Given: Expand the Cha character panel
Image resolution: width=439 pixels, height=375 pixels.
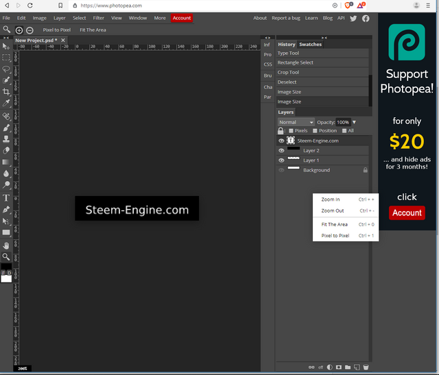Looking at the screenshot, I should point(268,87).
